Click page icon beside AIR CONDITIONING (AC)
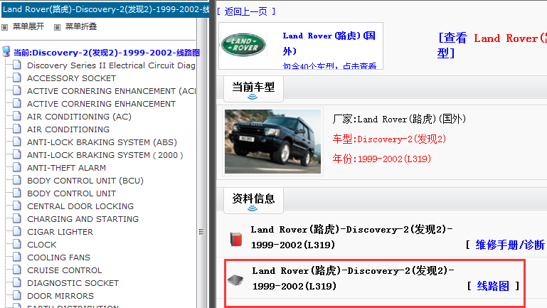The height and width of the screenshot is (308, 547). 17,116
